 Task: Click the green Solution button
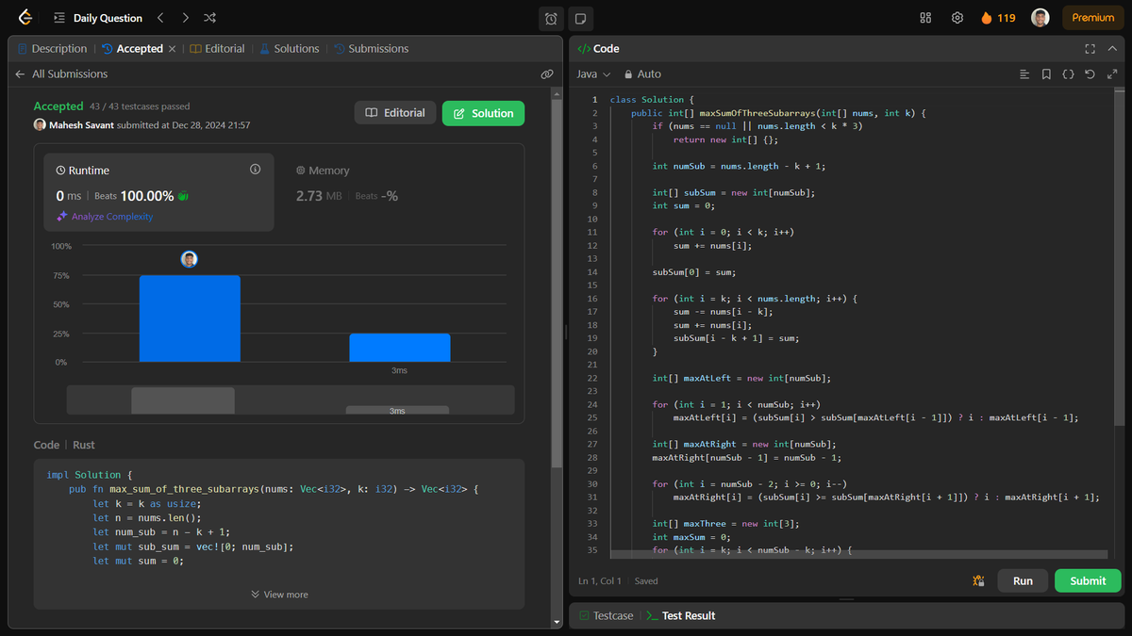click(x=483, y=113)
